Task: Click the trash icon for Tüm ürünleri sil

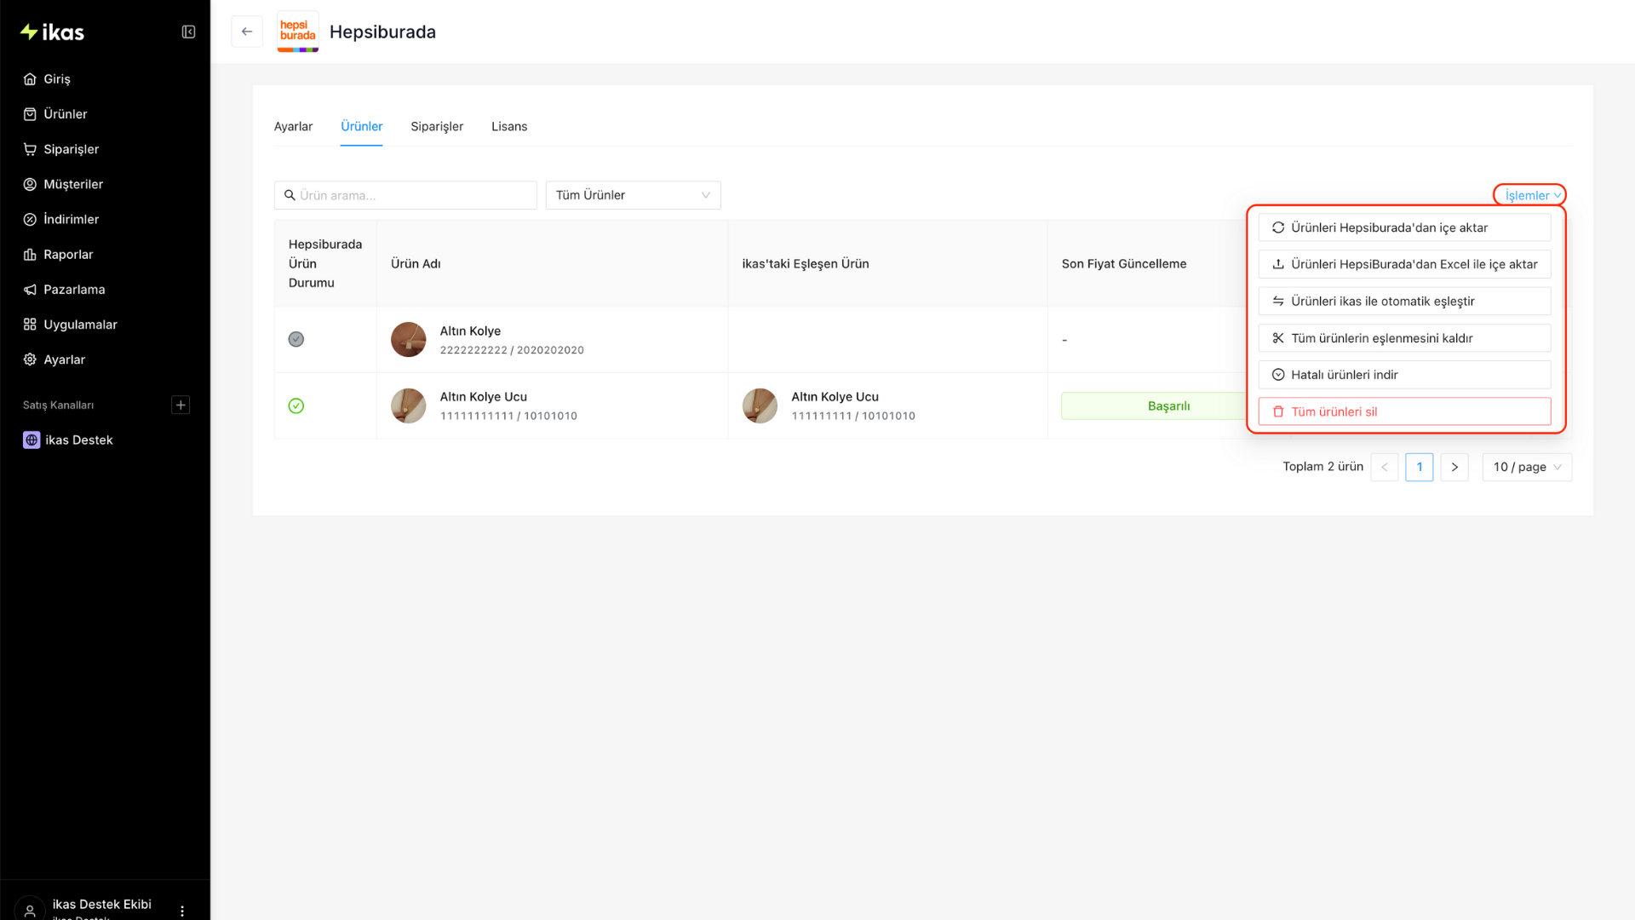Action: coord(1278,411)
